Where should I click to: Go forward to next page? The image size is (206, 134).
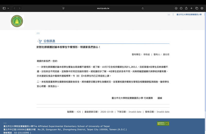click(20, 8)
